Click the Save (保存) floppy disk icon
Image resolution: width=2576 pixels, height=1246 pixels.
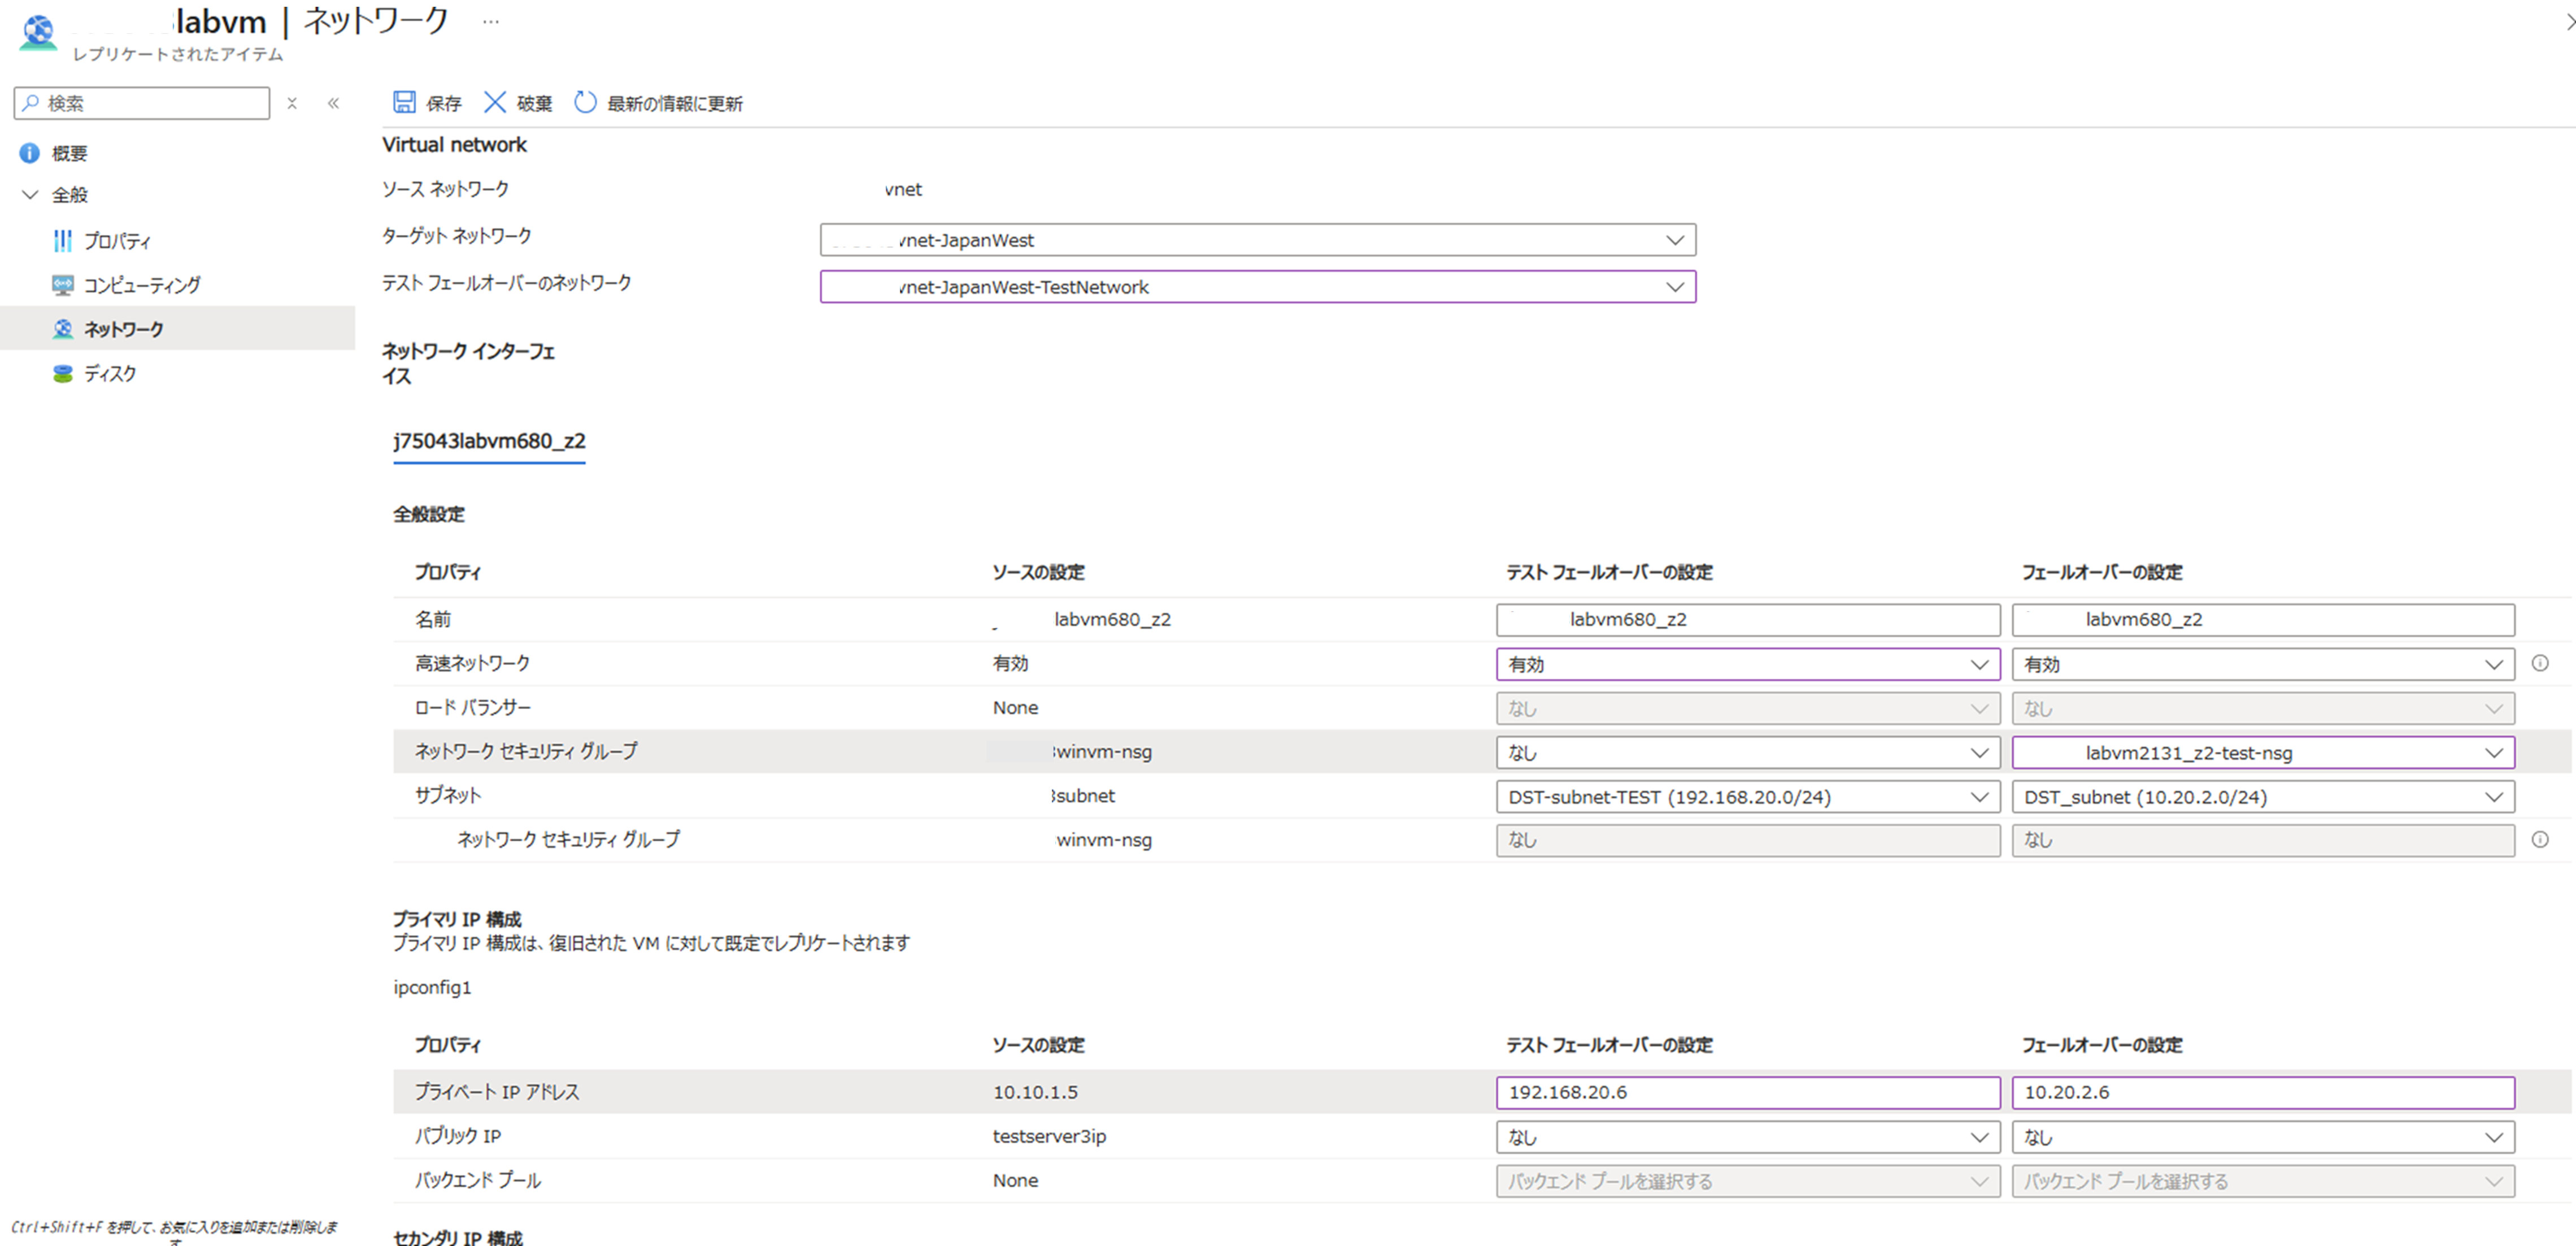(x=404, y=102)
